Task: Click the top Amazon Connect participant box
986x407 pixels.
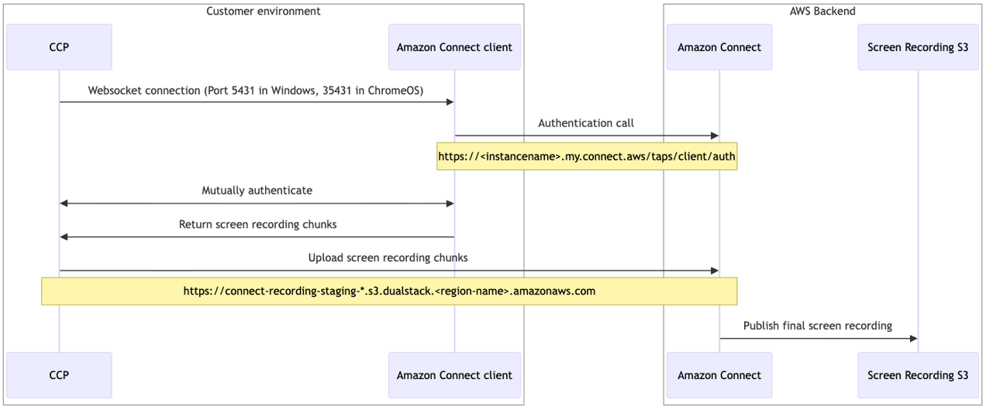Action: (x=719, y=47)
